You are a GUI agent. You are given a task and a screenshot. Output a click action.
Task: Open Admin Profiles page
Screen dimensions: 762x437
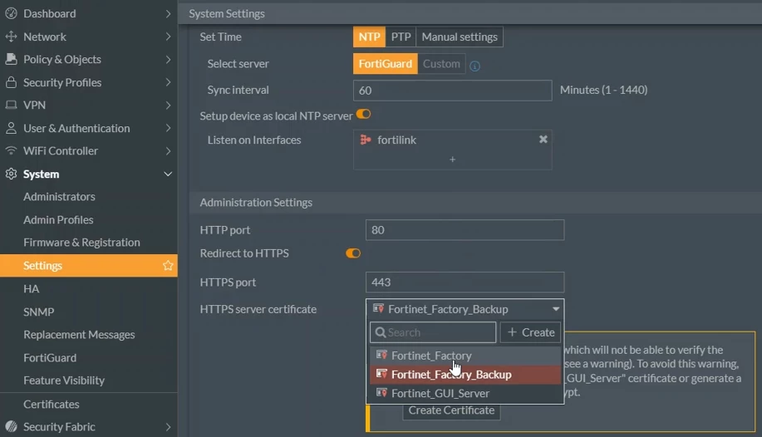coord(58,219)
